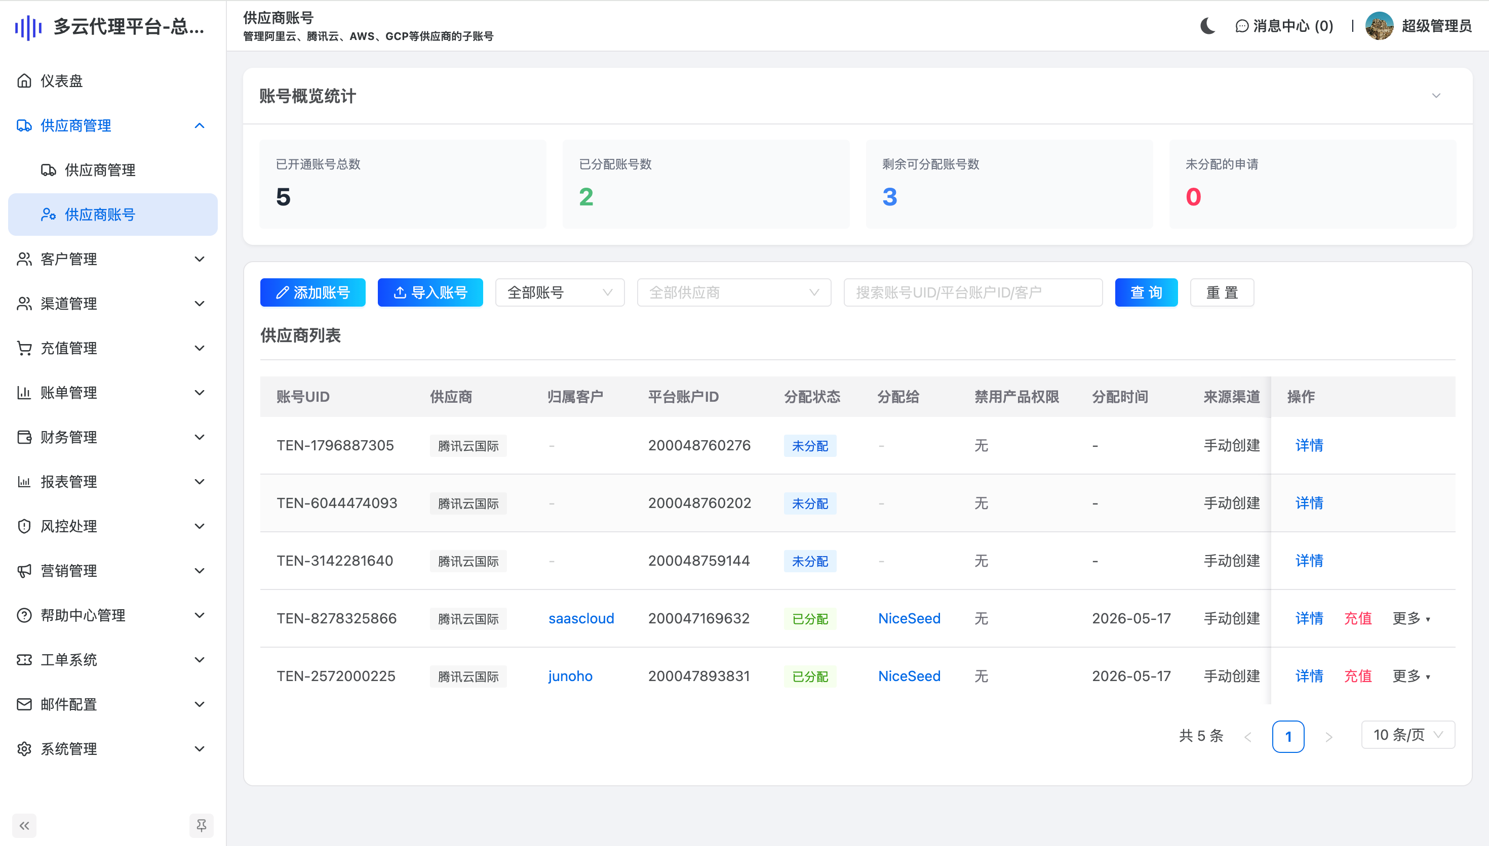Screen dimensions: 1489x846
Task: Click NiceSeed in the TEN-8278325866 row
Action: point(909,619)
